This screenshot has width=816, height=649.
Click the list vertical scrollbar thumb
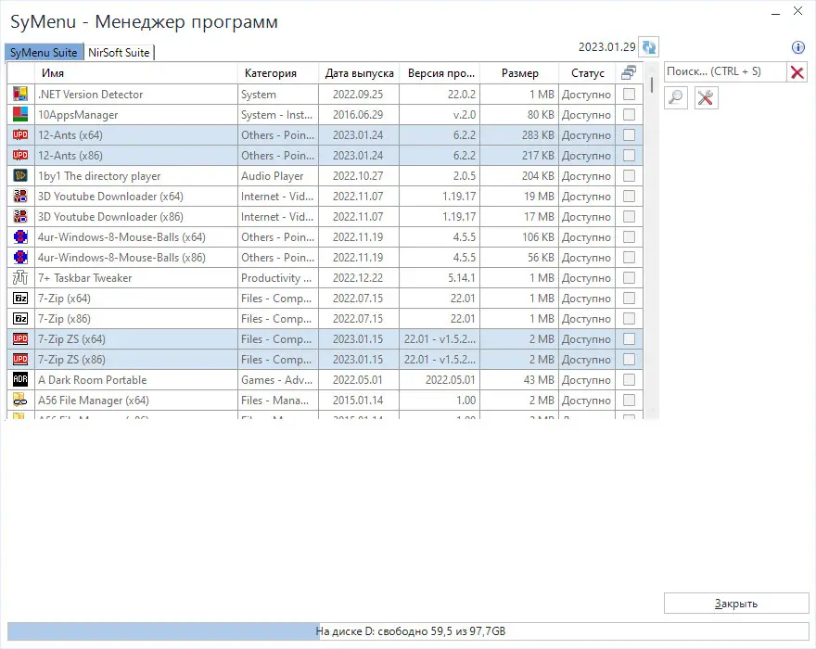pos(652,85)
